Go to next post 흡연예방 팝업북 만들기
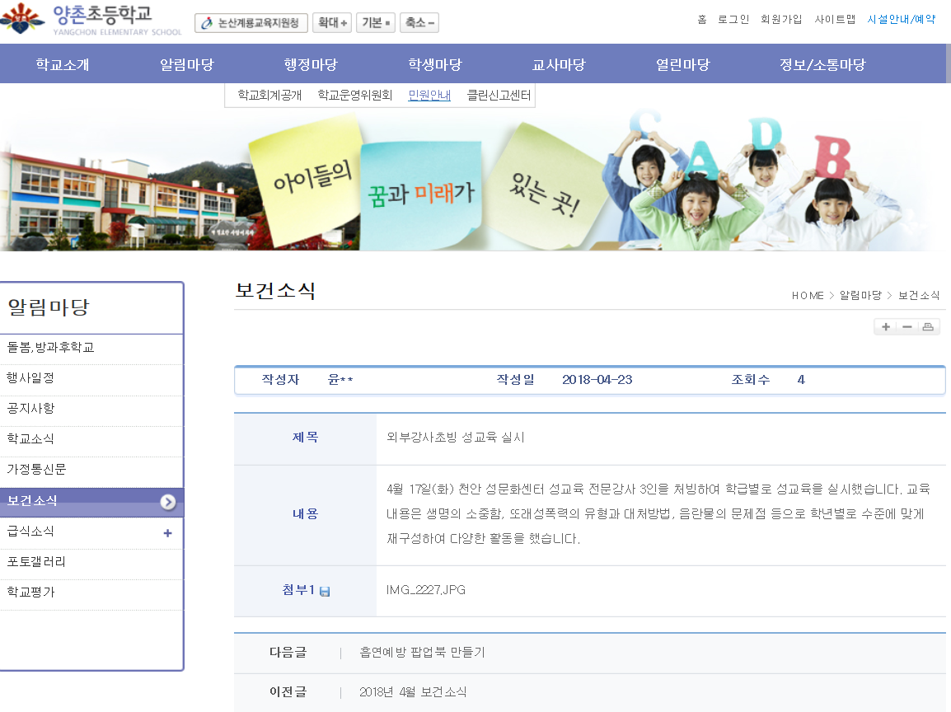 [x=422, y=653]
